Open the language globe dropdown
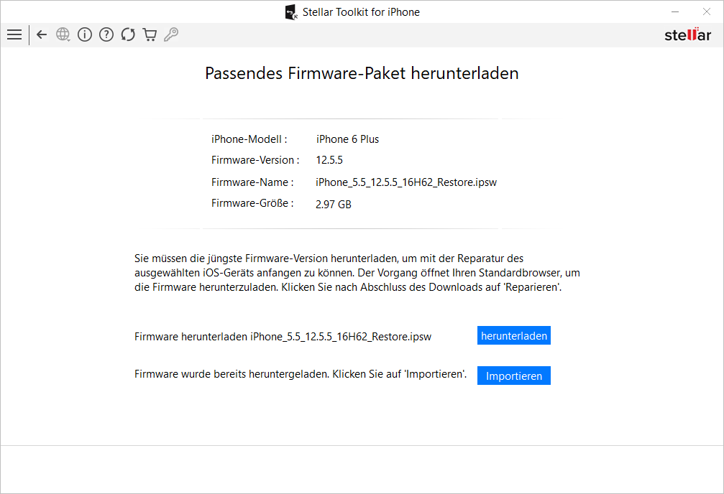Viewport: 724px width, 494px height. pos(63,34)
